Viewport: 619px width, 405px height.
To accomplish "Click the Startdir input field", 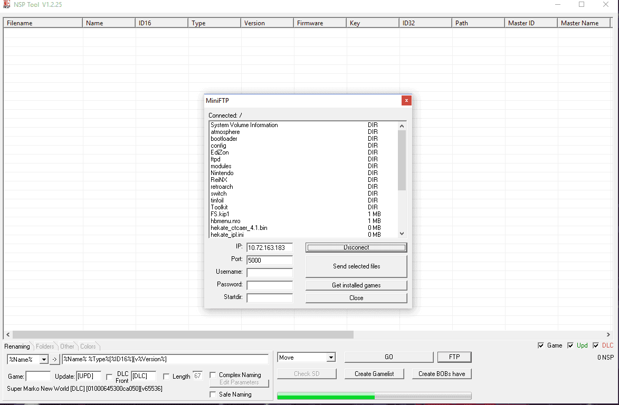I will tap(270, 298).
